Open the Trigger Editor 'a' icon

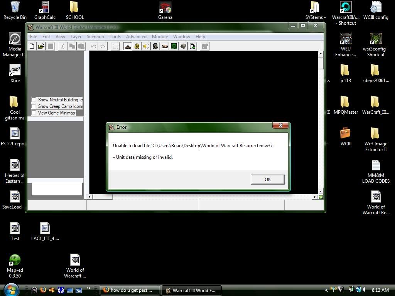(137, 46)
